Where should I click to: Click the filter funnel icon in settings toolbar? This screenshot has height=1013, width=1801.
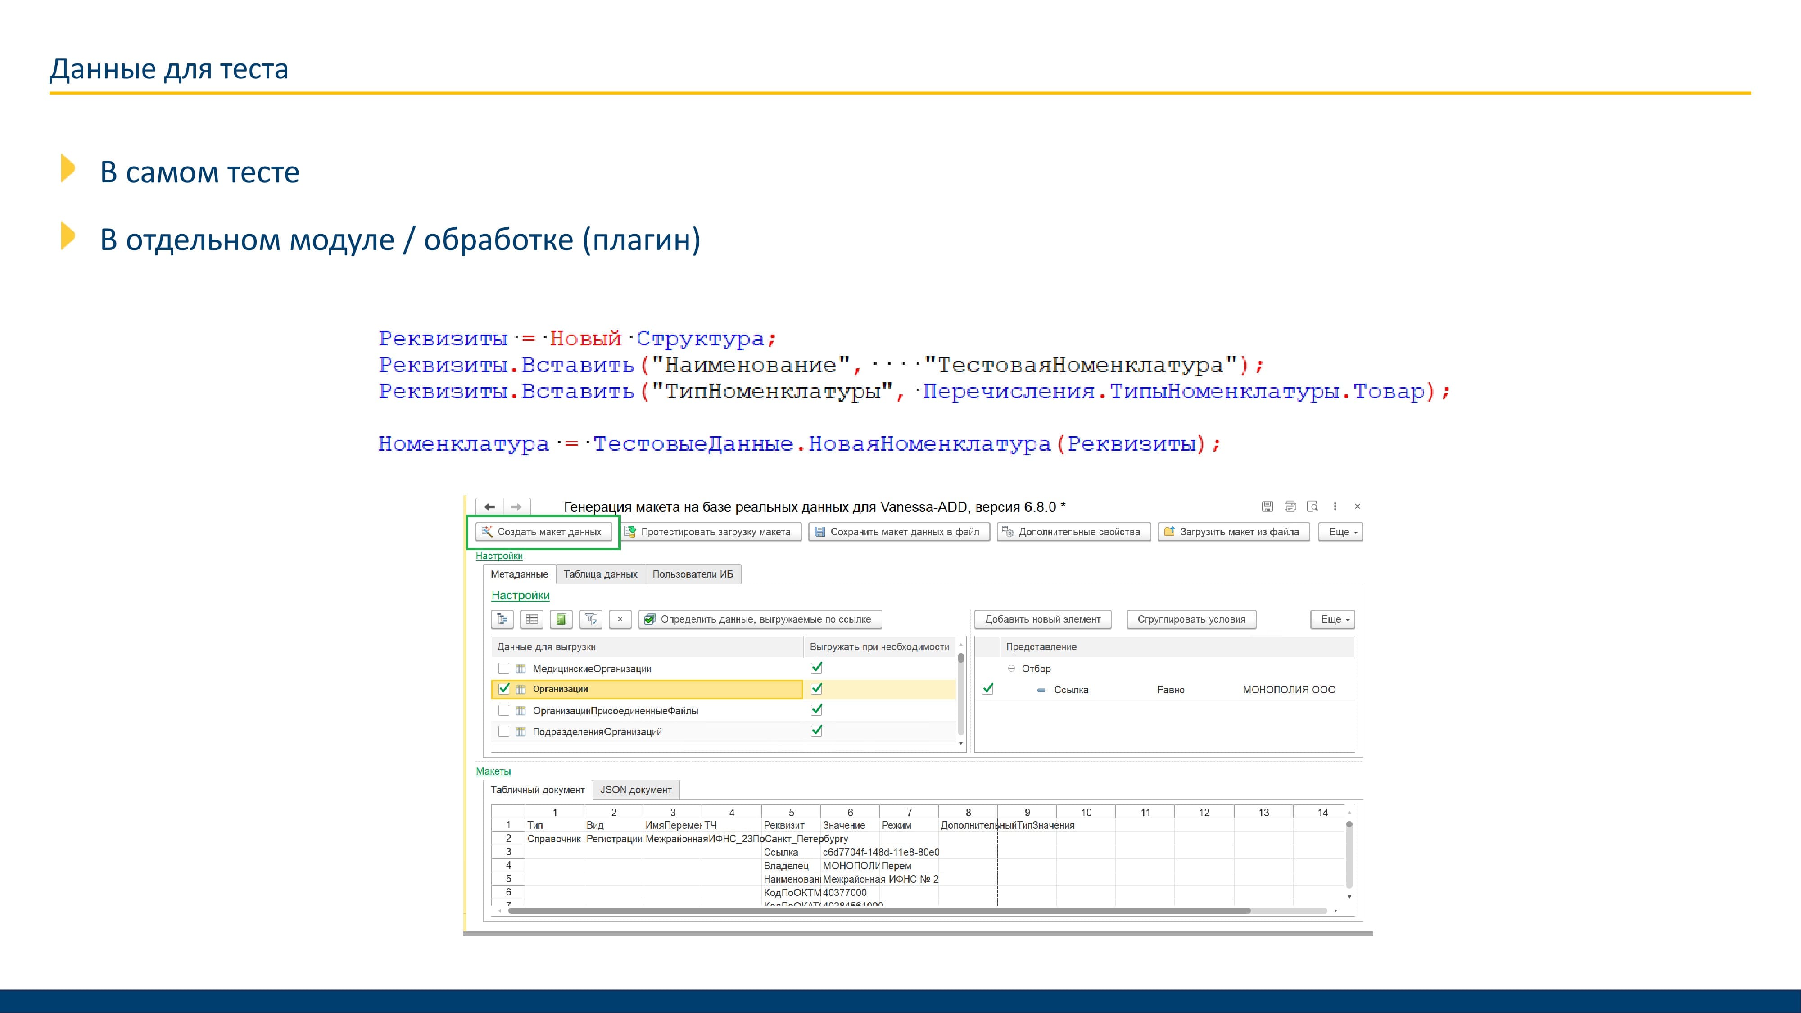tap(591, 620)
